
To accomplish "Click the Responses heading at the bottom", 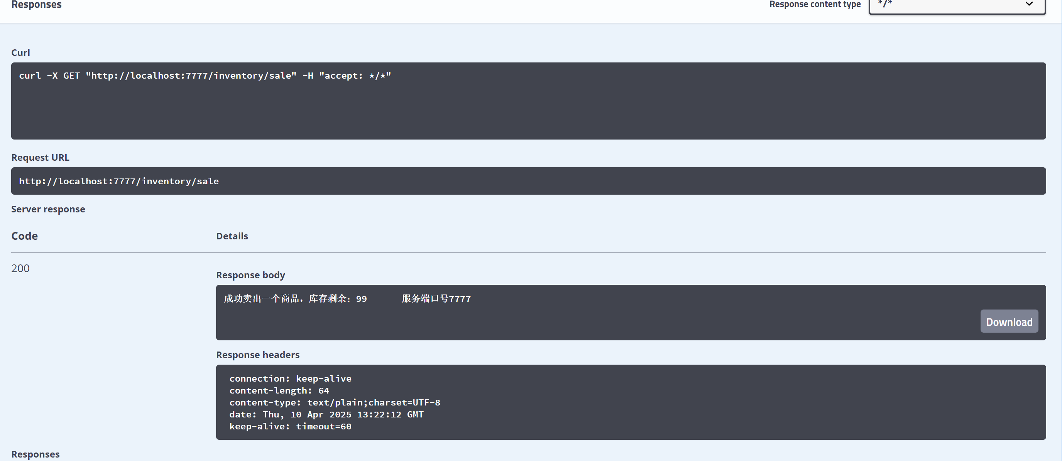I will [35, 454].
